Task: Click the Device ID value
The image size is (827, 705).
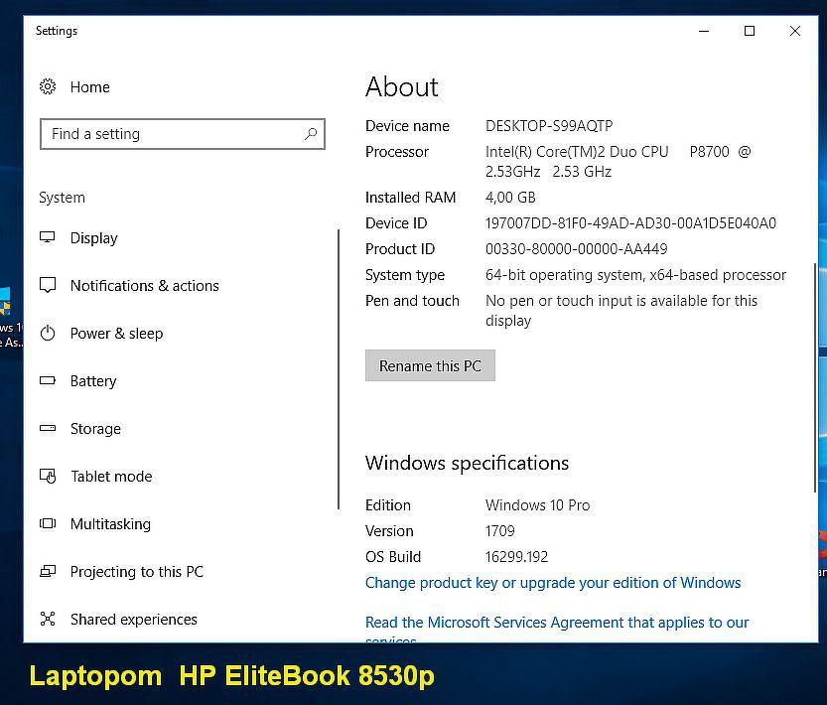Action: (630, 223)
